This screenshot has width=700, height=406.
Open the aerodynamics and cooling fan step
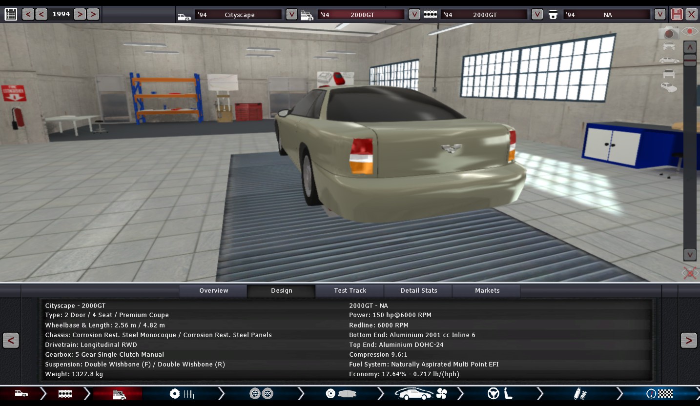421,393
